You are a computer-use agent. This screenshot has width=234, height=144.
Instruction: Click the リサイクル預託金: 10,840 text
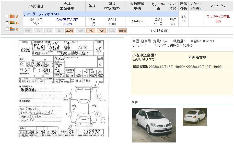(174, 45)
